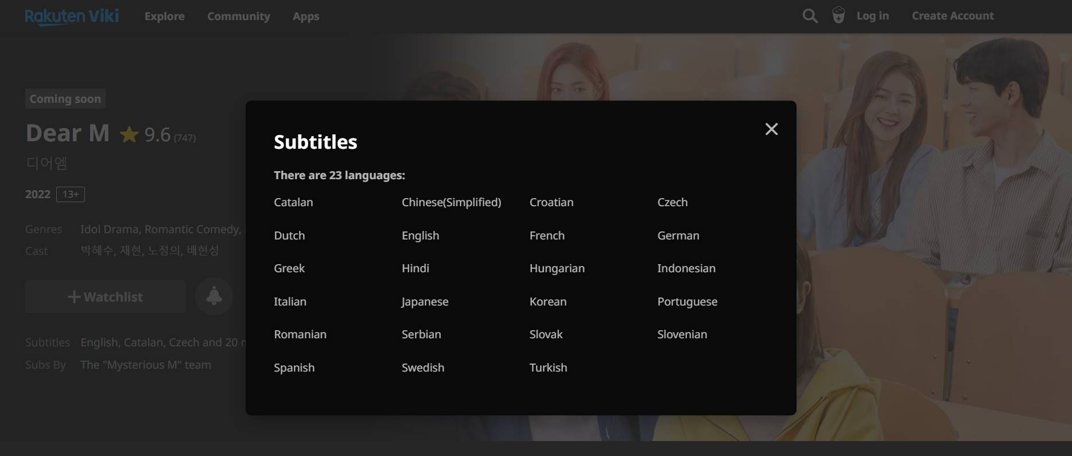Click Italian in the language list
The width and height of the screenshot is (1072, 456).
pyautogui.click(x=290, y=302)
